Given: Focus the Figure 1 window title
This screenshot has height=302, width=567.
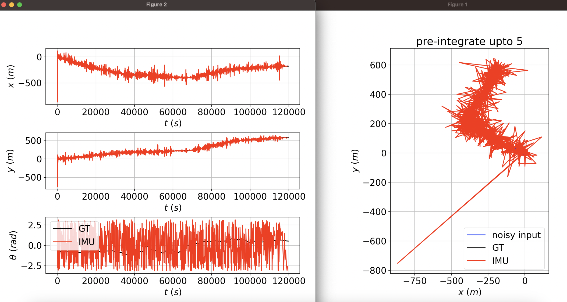Looking at the screenshot, I should (457, 5).
